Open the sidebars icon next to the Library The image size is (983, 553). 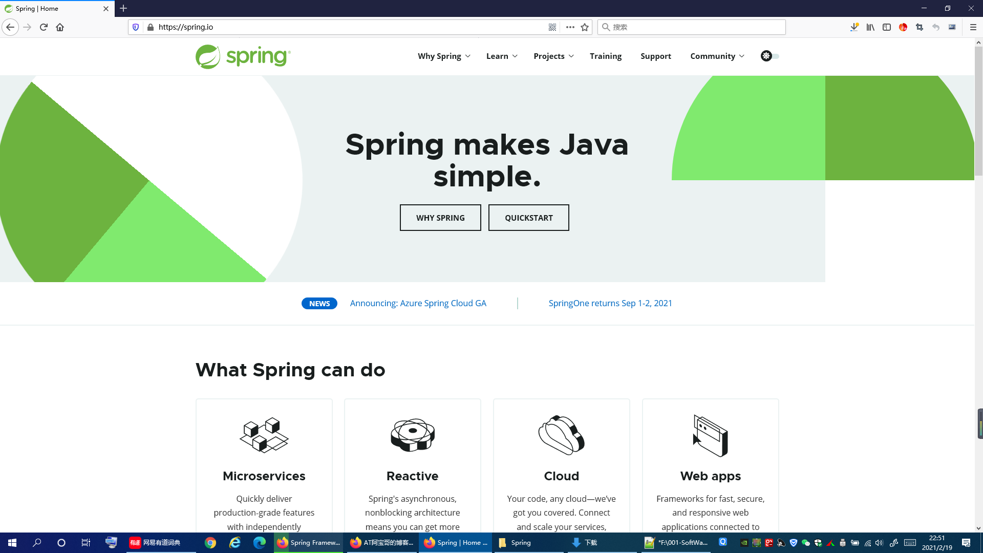pos(886,27)
